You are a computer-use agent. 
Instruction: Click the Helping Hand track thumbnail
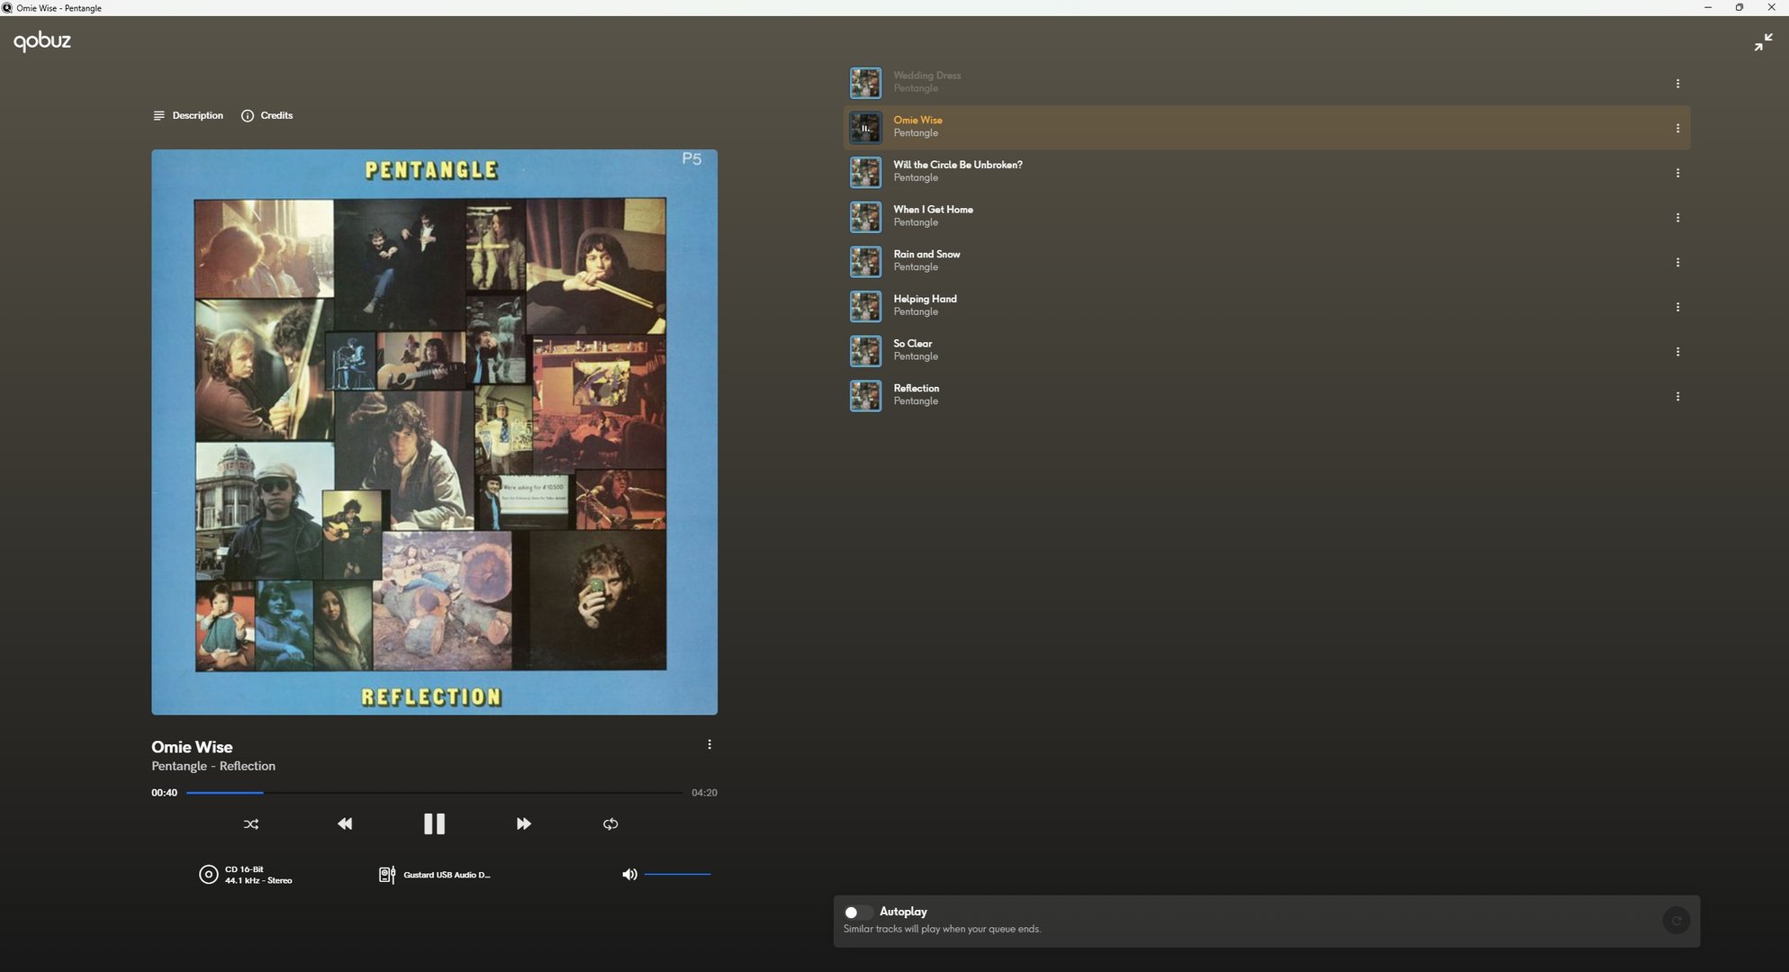(865, 306)
